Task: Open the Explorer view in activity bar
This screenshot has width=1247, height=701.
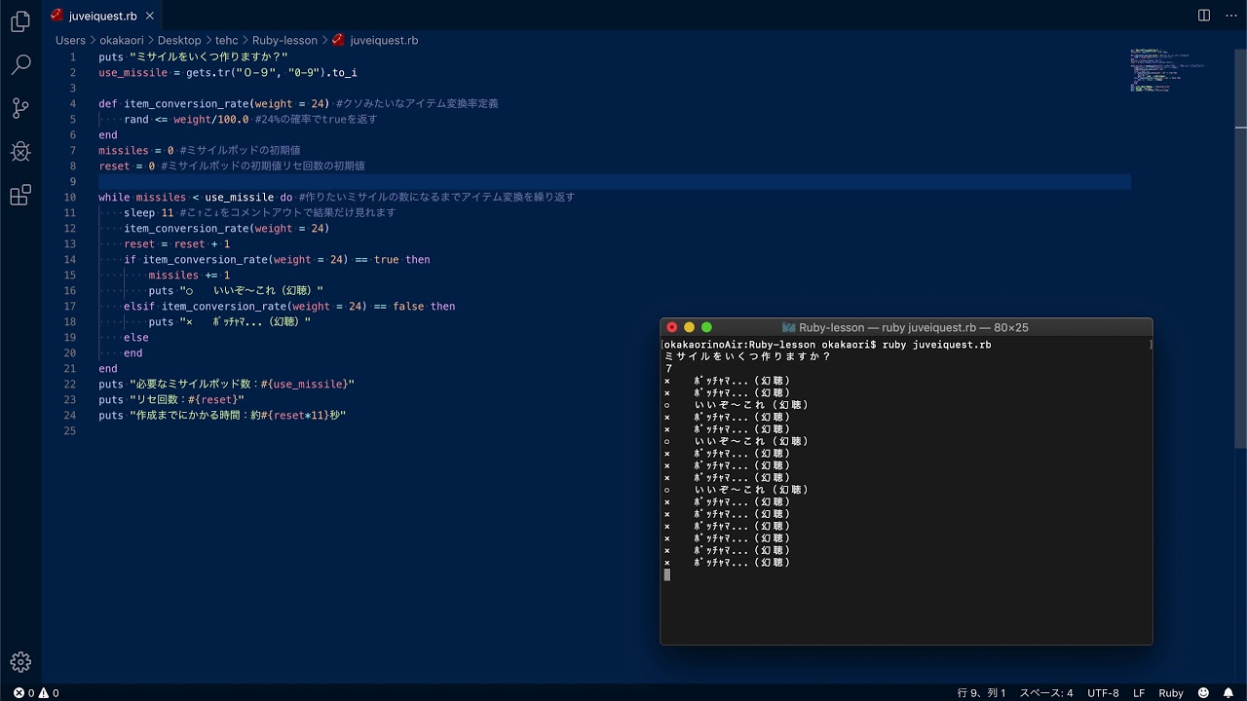Action: click(20, 22)
